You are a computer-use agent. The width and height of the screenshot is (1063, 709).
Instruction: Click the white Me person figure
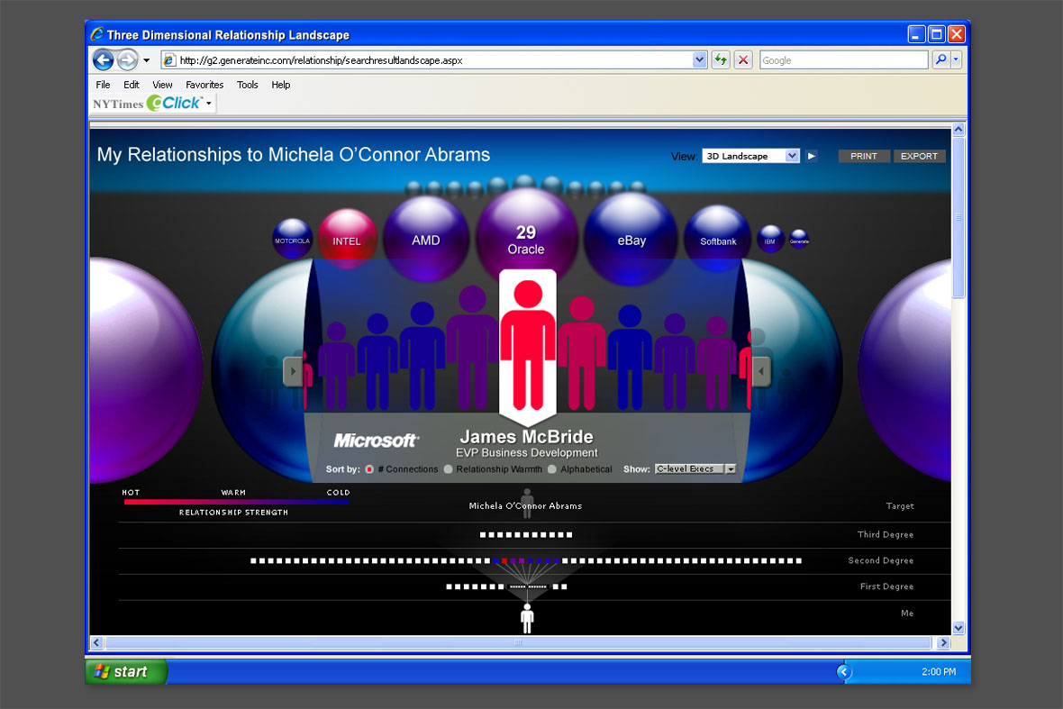(527, 618)
